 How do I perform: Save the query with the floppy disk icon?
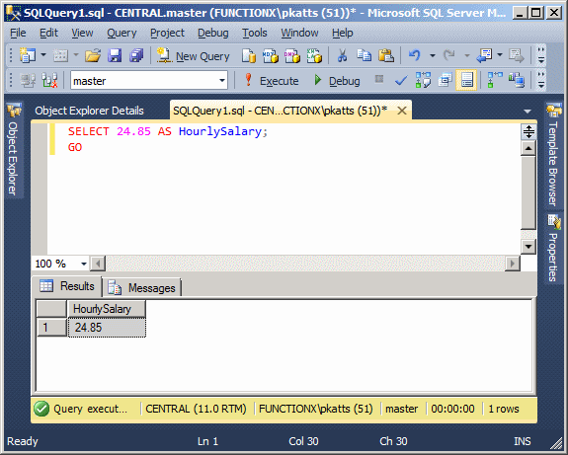115,55
